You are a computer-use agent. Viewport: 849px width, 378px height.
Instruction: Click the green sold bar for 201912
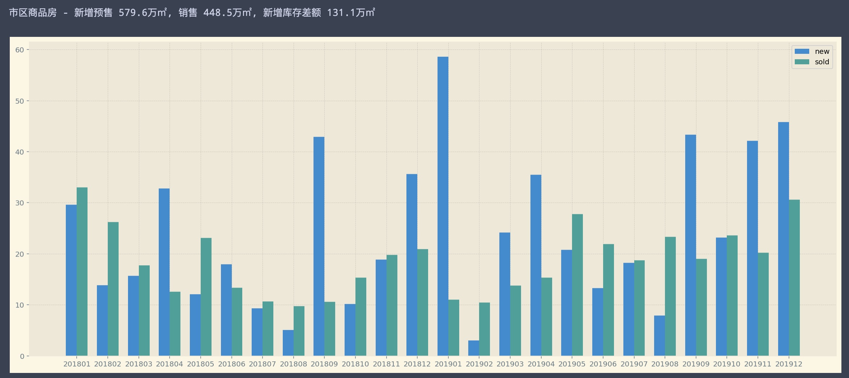794,278
